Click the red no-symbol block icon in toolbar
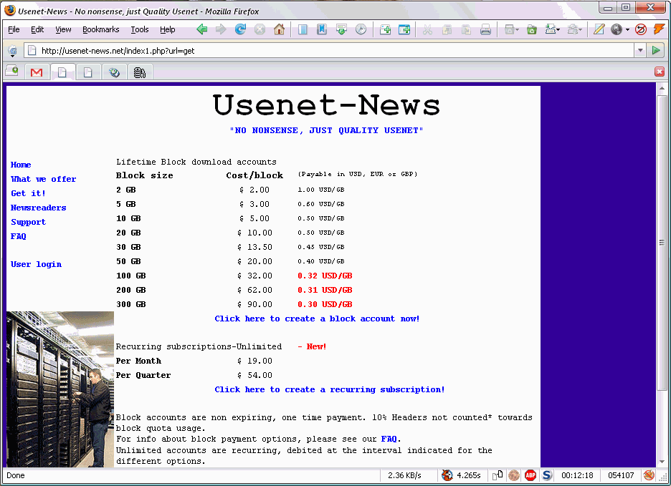This screenshot has height=486, width=671. (641, 29)
